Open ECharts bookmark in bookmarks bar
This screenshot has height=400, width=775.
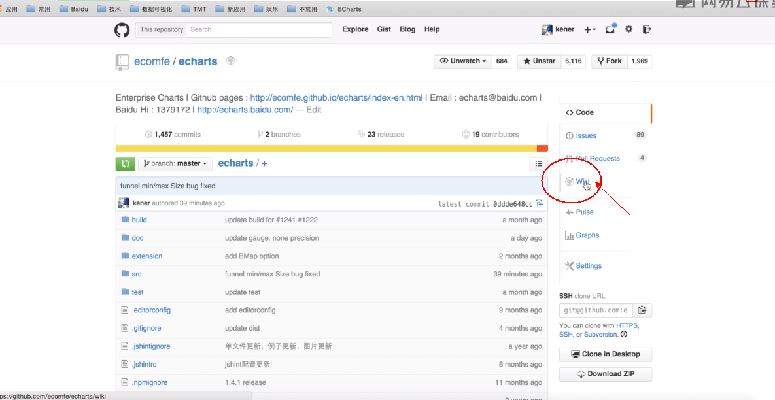click(344, 9)
